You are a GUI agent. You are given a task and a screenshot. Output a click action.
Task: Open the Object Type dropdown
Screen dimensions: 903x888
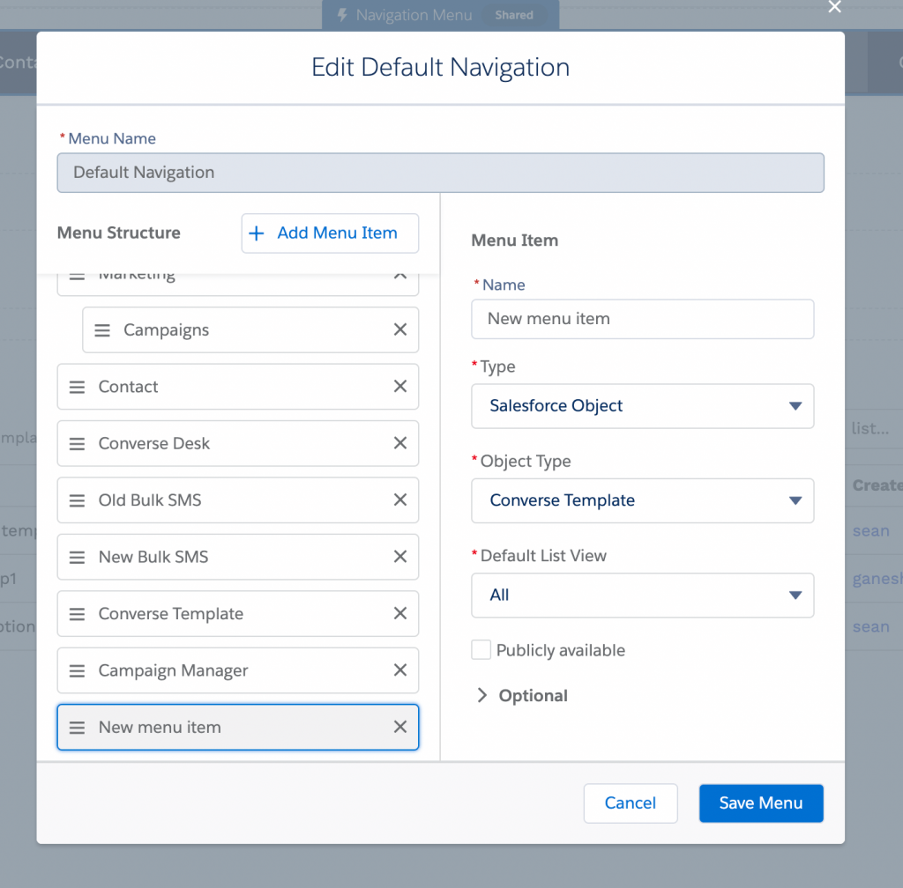[x=642, y=500]
